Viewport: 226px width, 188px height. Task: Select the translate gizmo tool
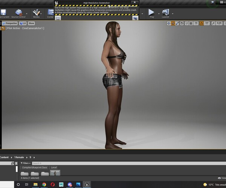pyautogui.click(x=169, y=23)
